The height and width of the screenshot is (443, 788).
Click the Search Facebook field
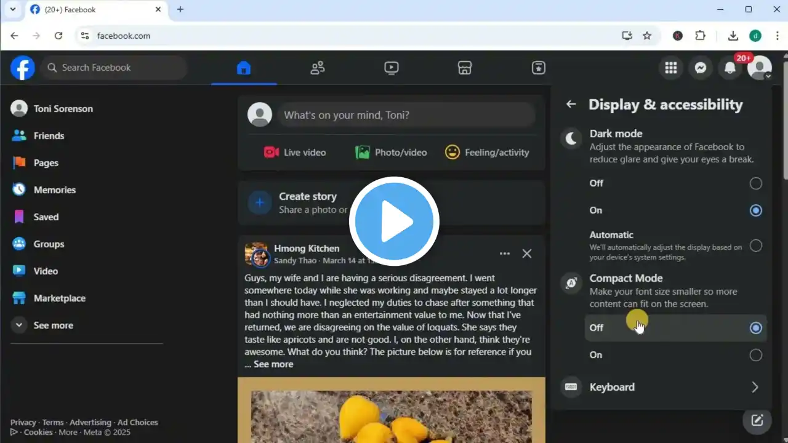point(114,68)
